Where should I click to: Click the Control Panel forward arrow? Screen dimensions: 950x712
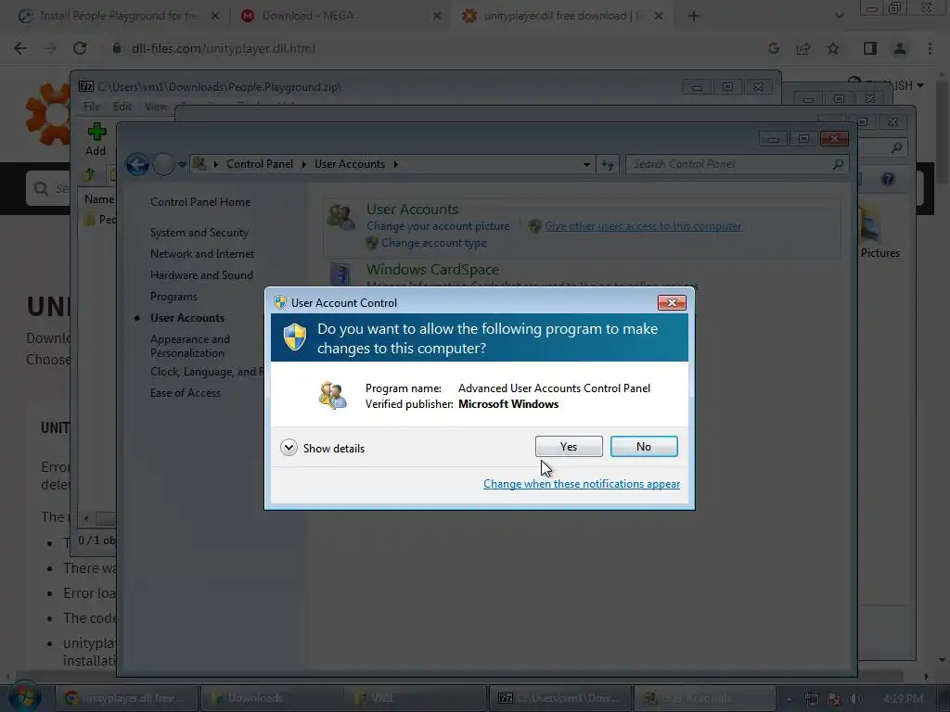(x=163, y=164)
